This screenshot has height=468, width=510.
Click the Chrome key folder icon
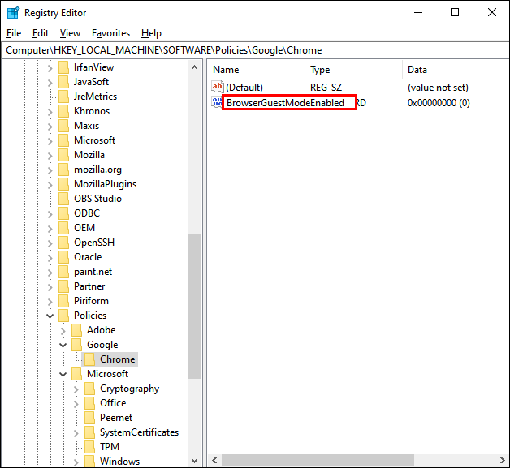pyautogui.click(x=89, y=359)
